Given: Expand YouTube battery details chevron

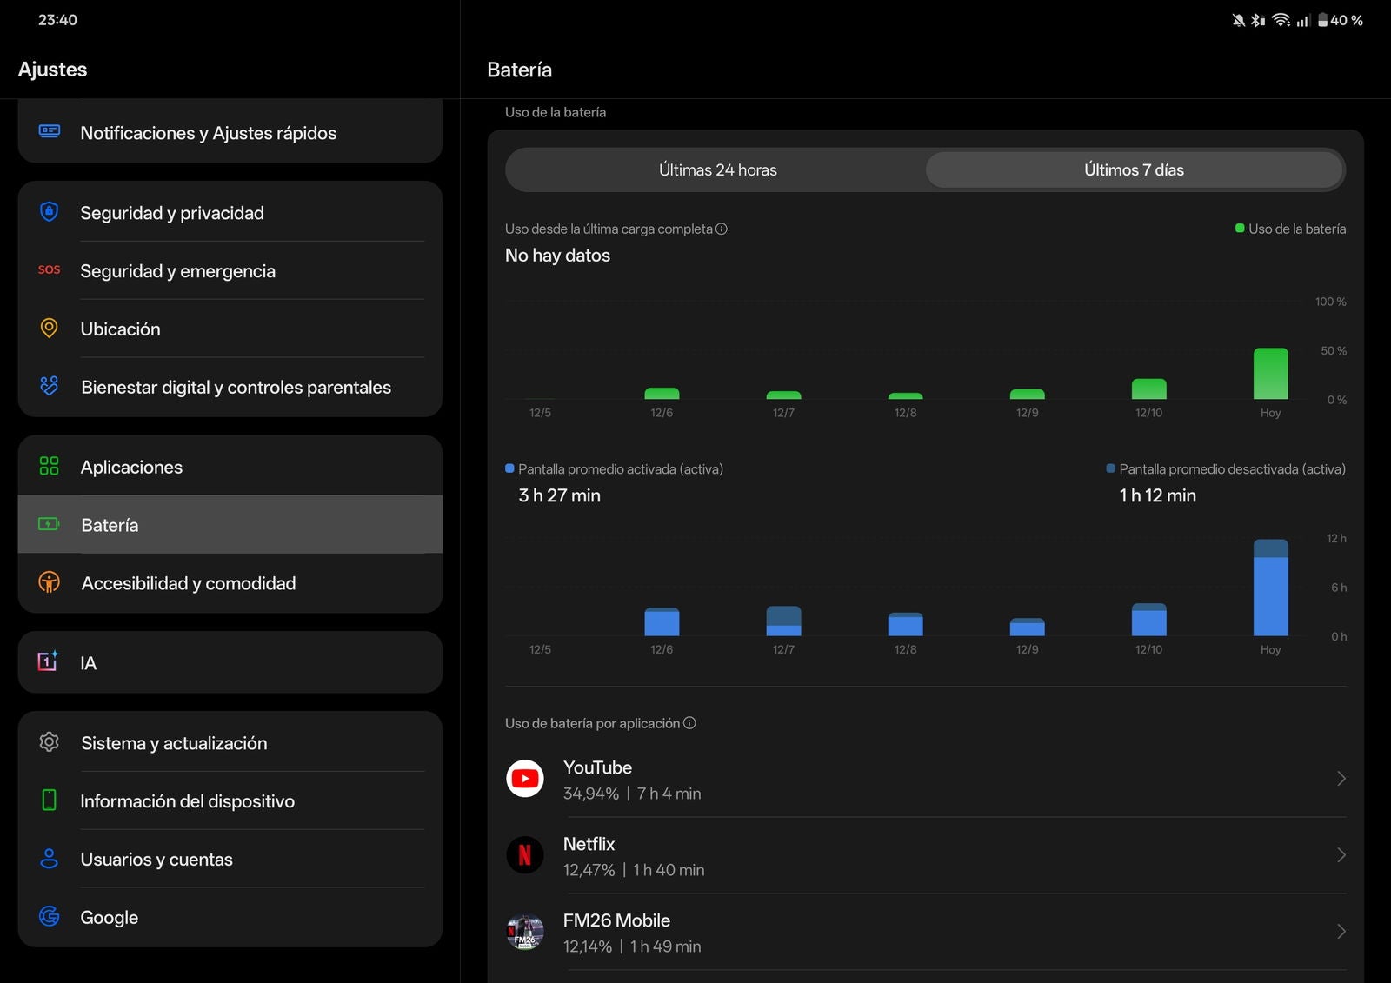Looking at the screenshot, I should coord(1341,779).
